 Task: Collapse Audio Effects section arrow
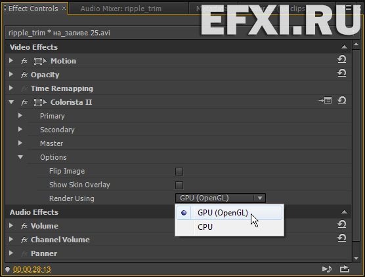point(344,212)
